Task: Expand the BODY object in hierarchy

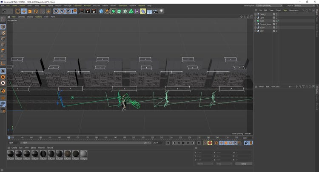Action: point(256,27)
